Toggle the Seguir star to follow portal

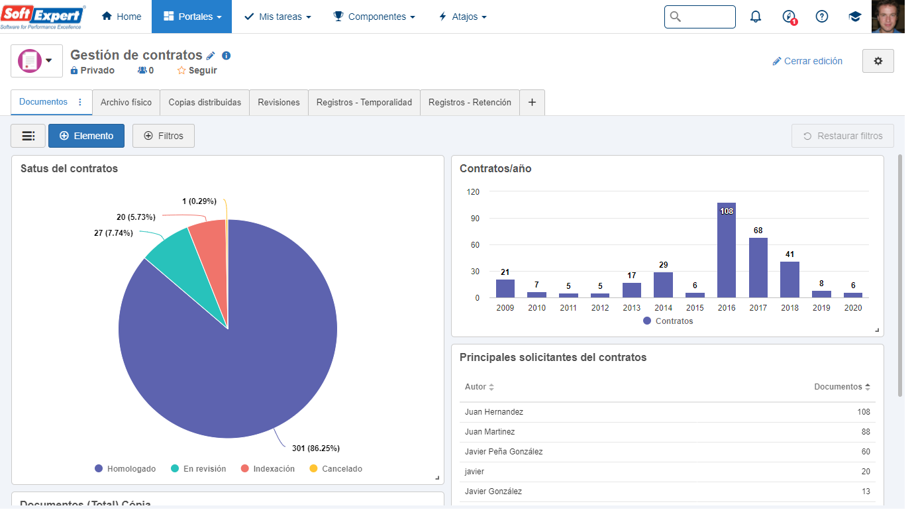[197, 70]
